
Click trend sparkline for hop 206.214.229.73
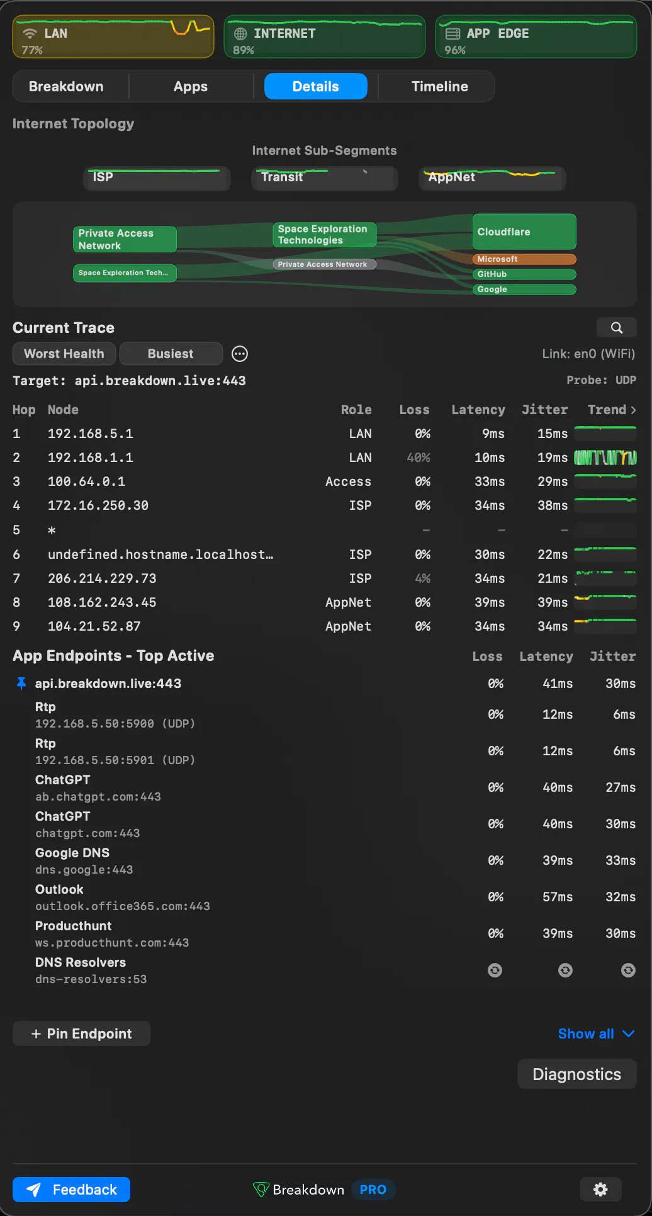[605, 578]
